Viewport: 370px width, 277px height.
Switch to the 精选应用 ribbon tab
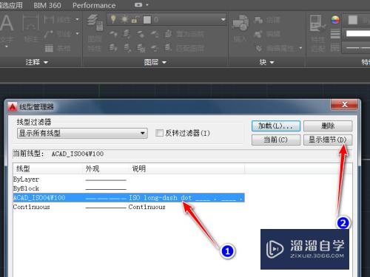point(11,5)
